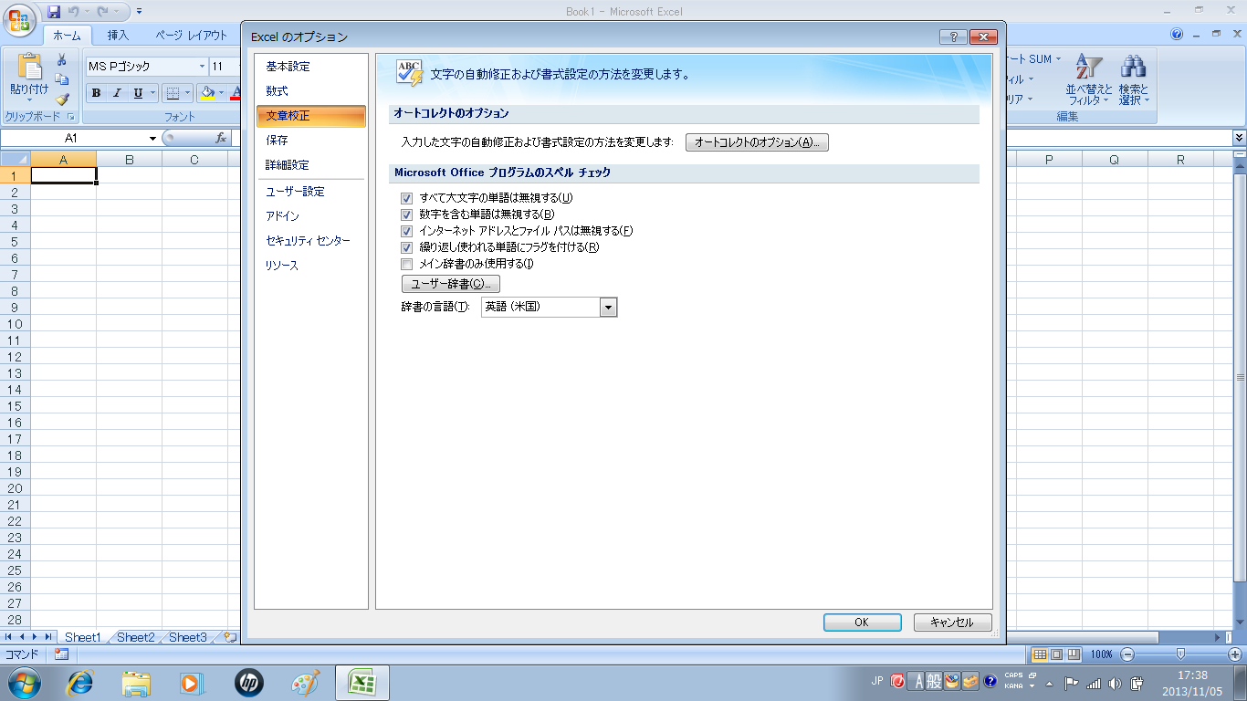
Task: Launch Paint from the taskbar
Action: pyautogui.click(x=306, y=683)
